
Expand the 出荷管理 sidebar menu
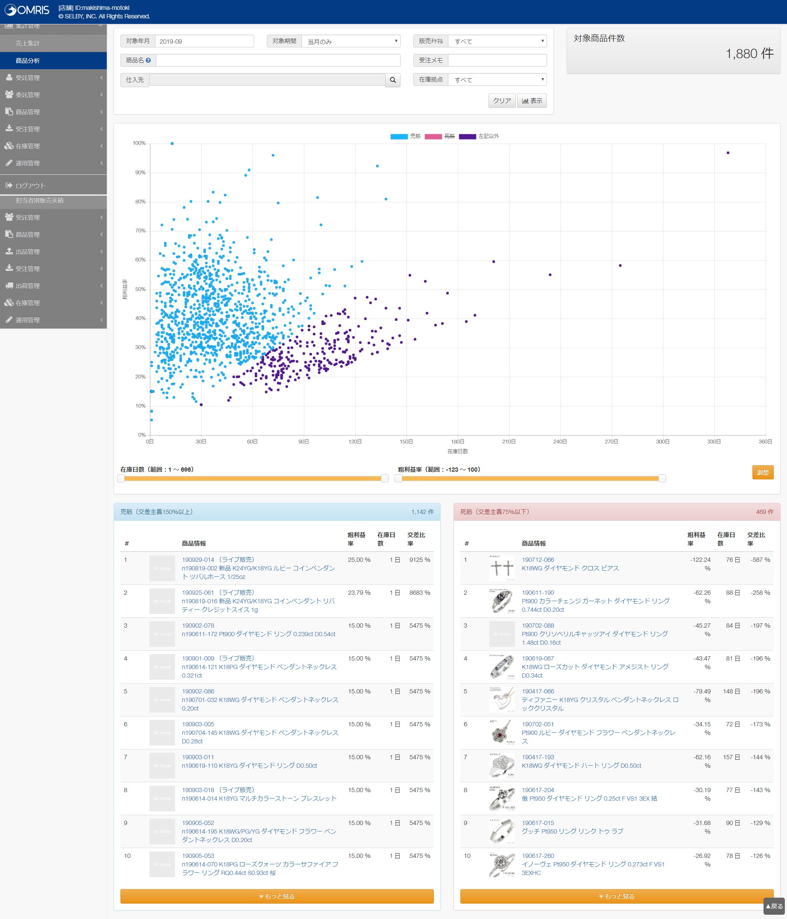pyautogui.click(x=53, y=286)
